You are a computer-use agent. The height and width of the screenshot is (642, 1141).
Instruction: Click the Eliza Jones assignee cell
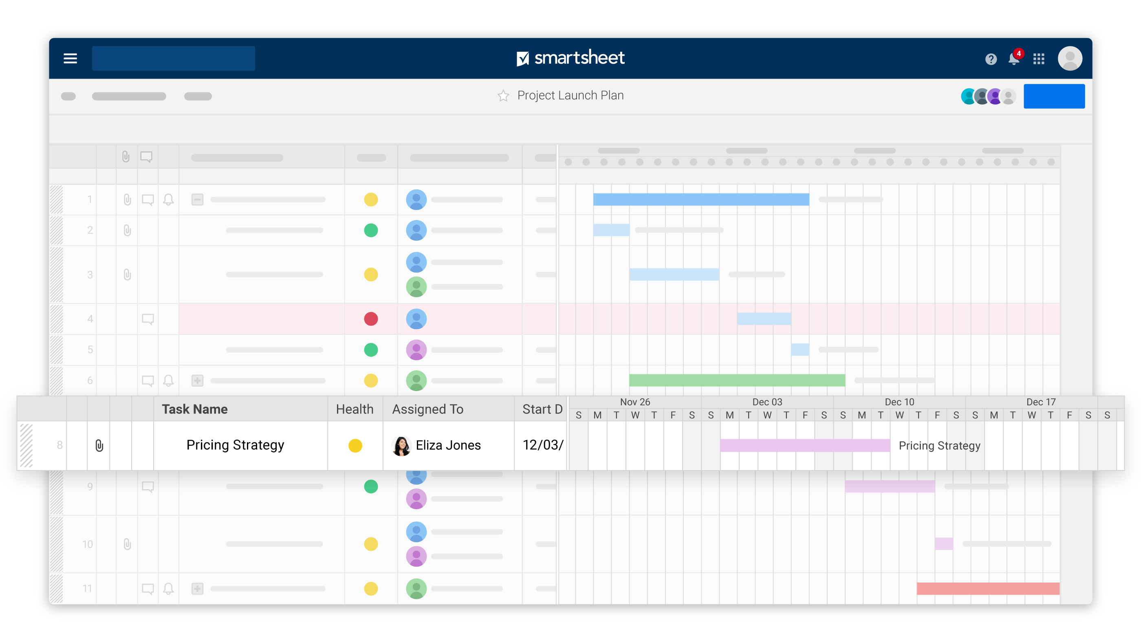[x=447, y=445]
